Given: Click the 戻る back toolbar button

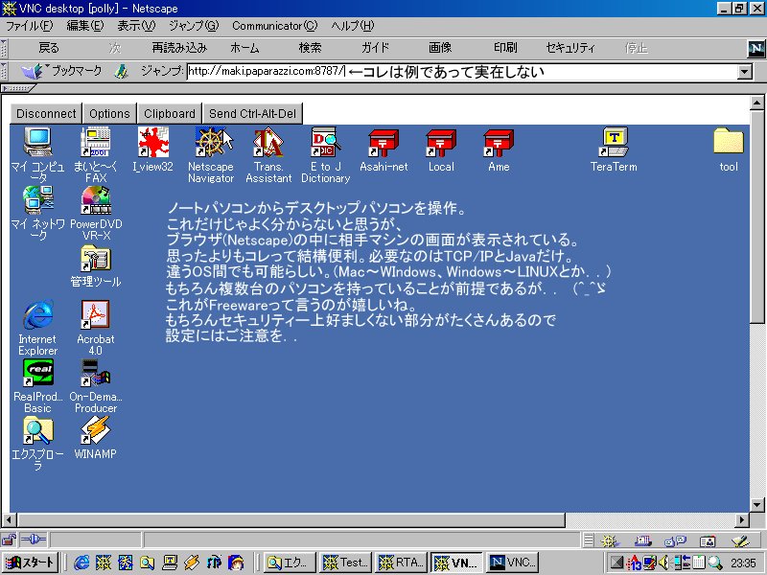Looking at the screenshot, I should pos(49,48).
